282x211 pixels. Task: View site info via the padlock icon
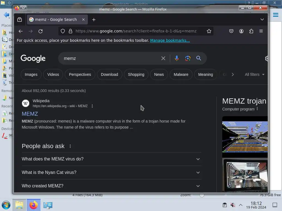70,31
